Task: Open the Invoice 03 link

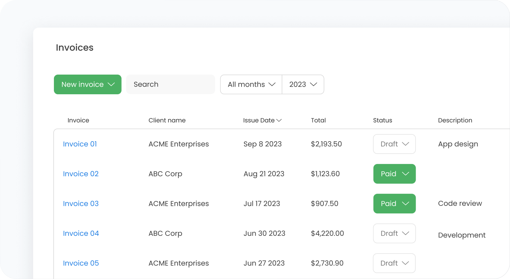Action: point(81,204)
